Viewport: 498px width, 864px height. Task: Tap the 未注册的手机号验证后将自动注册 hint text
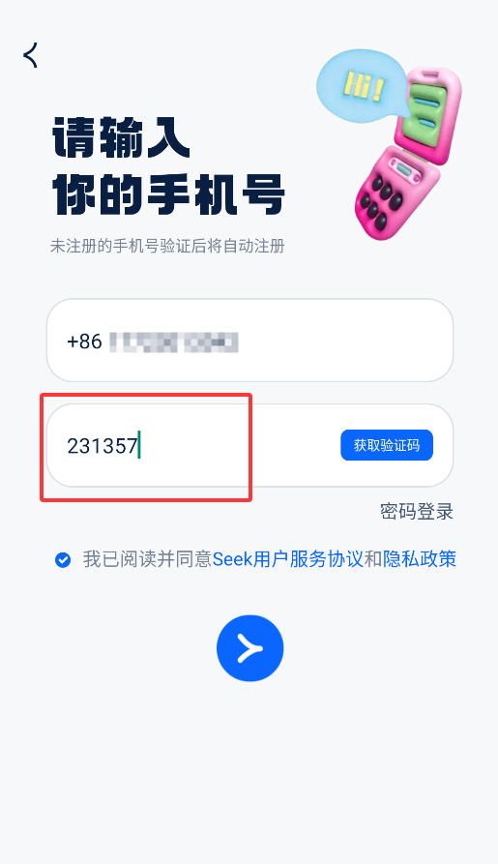tap(167, 246)
